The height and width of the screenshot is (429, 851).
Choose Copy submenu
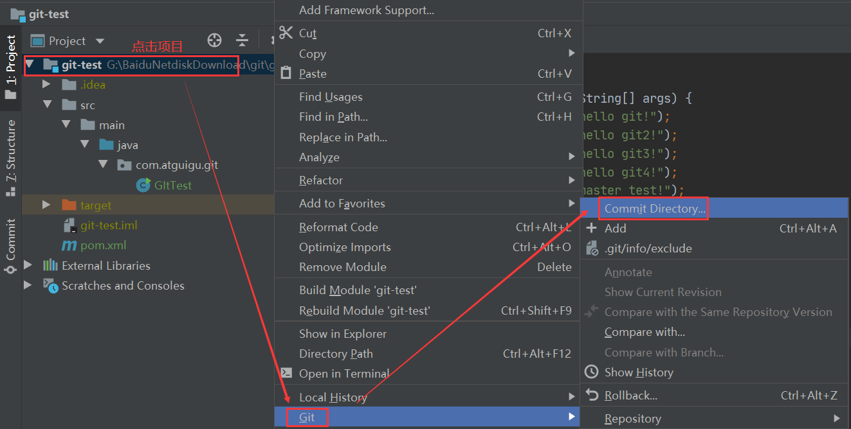coord(428,53)
